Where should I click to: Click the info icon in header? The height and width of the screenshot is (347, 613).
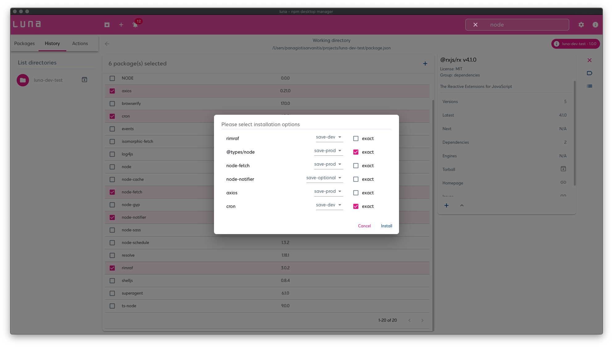click(x=595, y=25)
